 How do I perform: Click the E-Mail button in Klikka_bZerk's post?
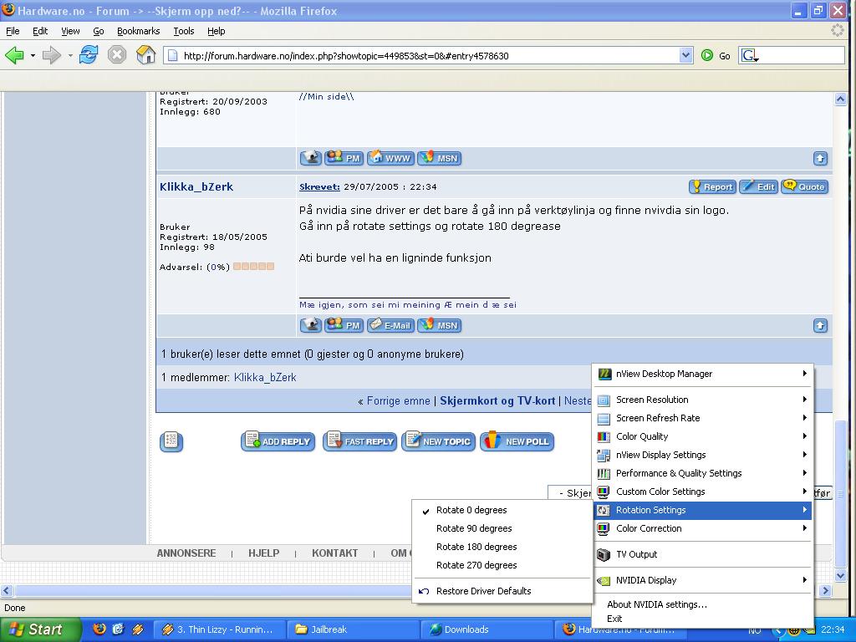pyautogui.click(x=390, y=325)
